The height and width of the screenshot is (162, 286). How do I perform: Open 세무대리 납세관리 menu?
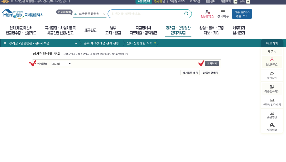pyautogui.click(x=239, y=31)
